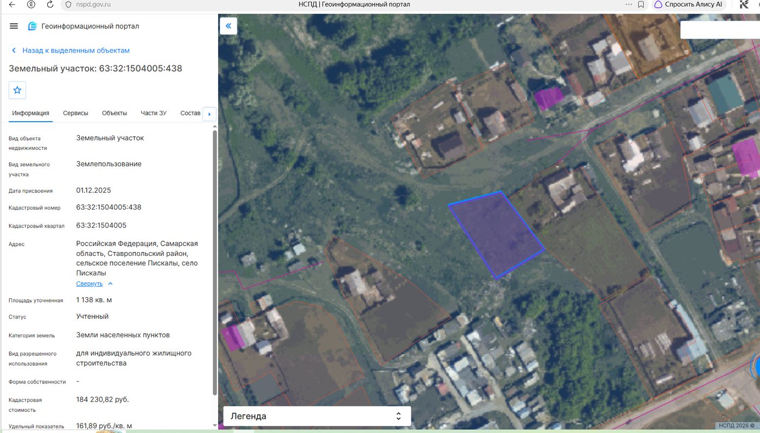Switch to the Объекты tab
This screenshot has width=760, height=433.
click(115, 113)
